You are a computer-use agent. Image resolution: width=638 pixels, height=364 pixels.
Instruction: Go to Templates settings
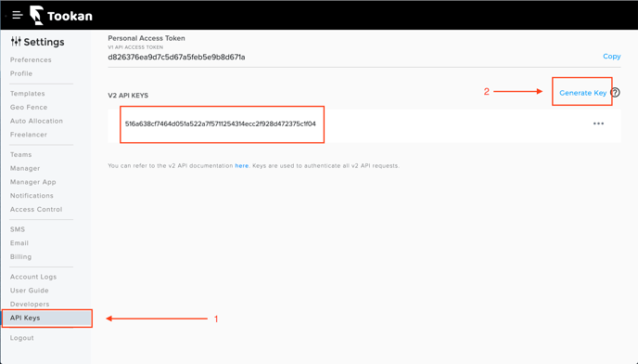coord(28,94)
